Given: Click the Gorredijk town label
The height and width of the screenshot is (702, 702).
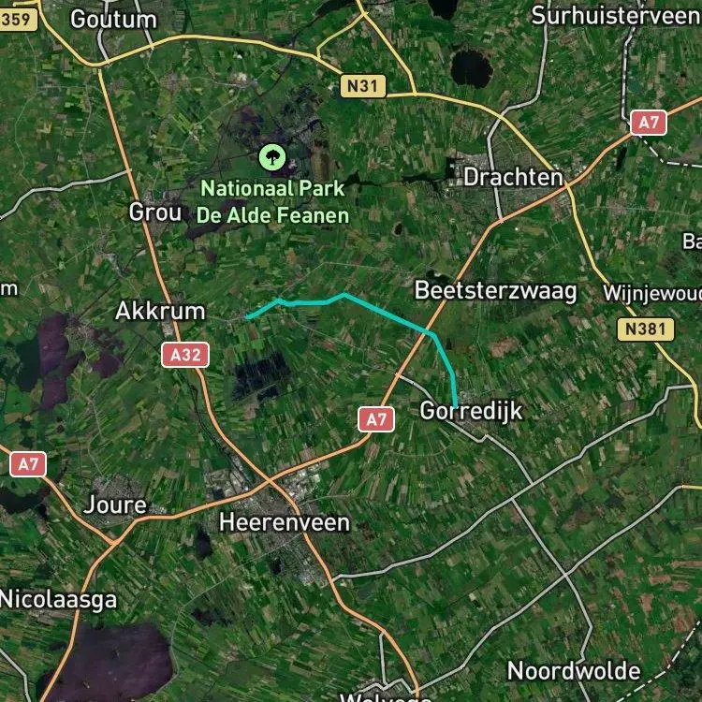Looking at the screenshot, I should 471,411.
